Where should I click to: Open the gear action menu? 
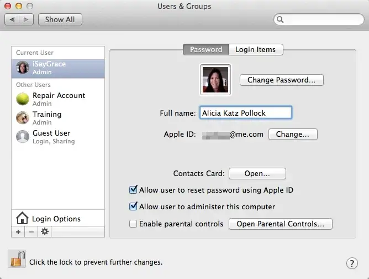(45, 232)
